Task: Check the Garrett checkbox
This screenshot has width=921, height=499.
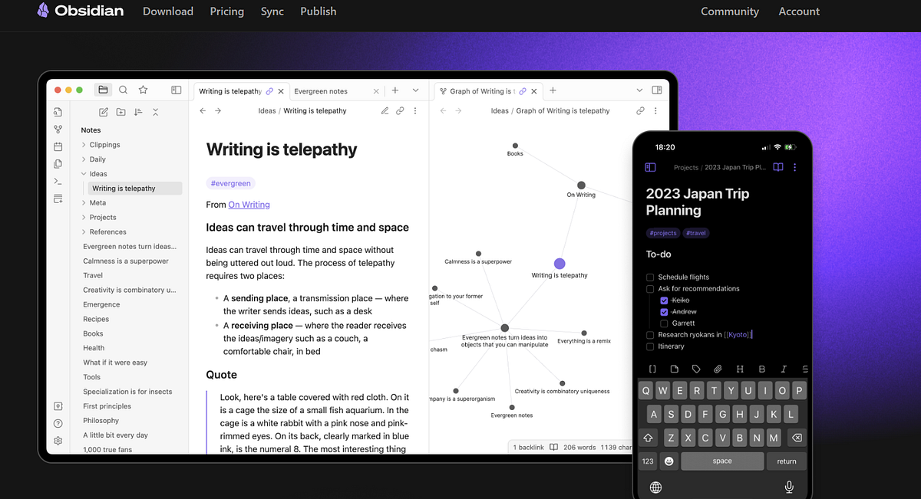Action: point(664,323)
